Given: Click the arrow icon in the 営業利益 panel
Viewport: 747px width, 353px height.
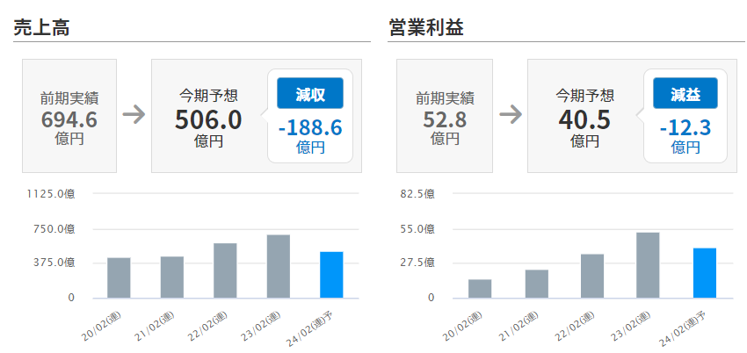Looking at the screenshot, I should [510, 115].
